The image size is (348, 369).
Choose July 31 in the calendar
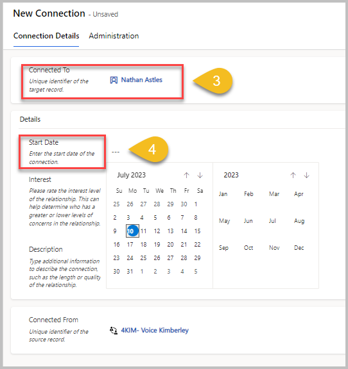(130, 272)
